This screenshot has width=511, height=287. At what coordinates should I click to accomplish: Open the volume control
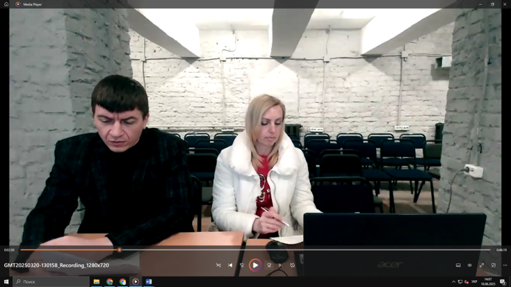pyautogui.click(x=469, y=265)
